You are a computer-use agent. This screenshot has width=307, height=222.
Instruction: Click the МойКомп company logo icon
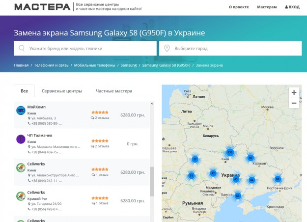tap(21, 111)
